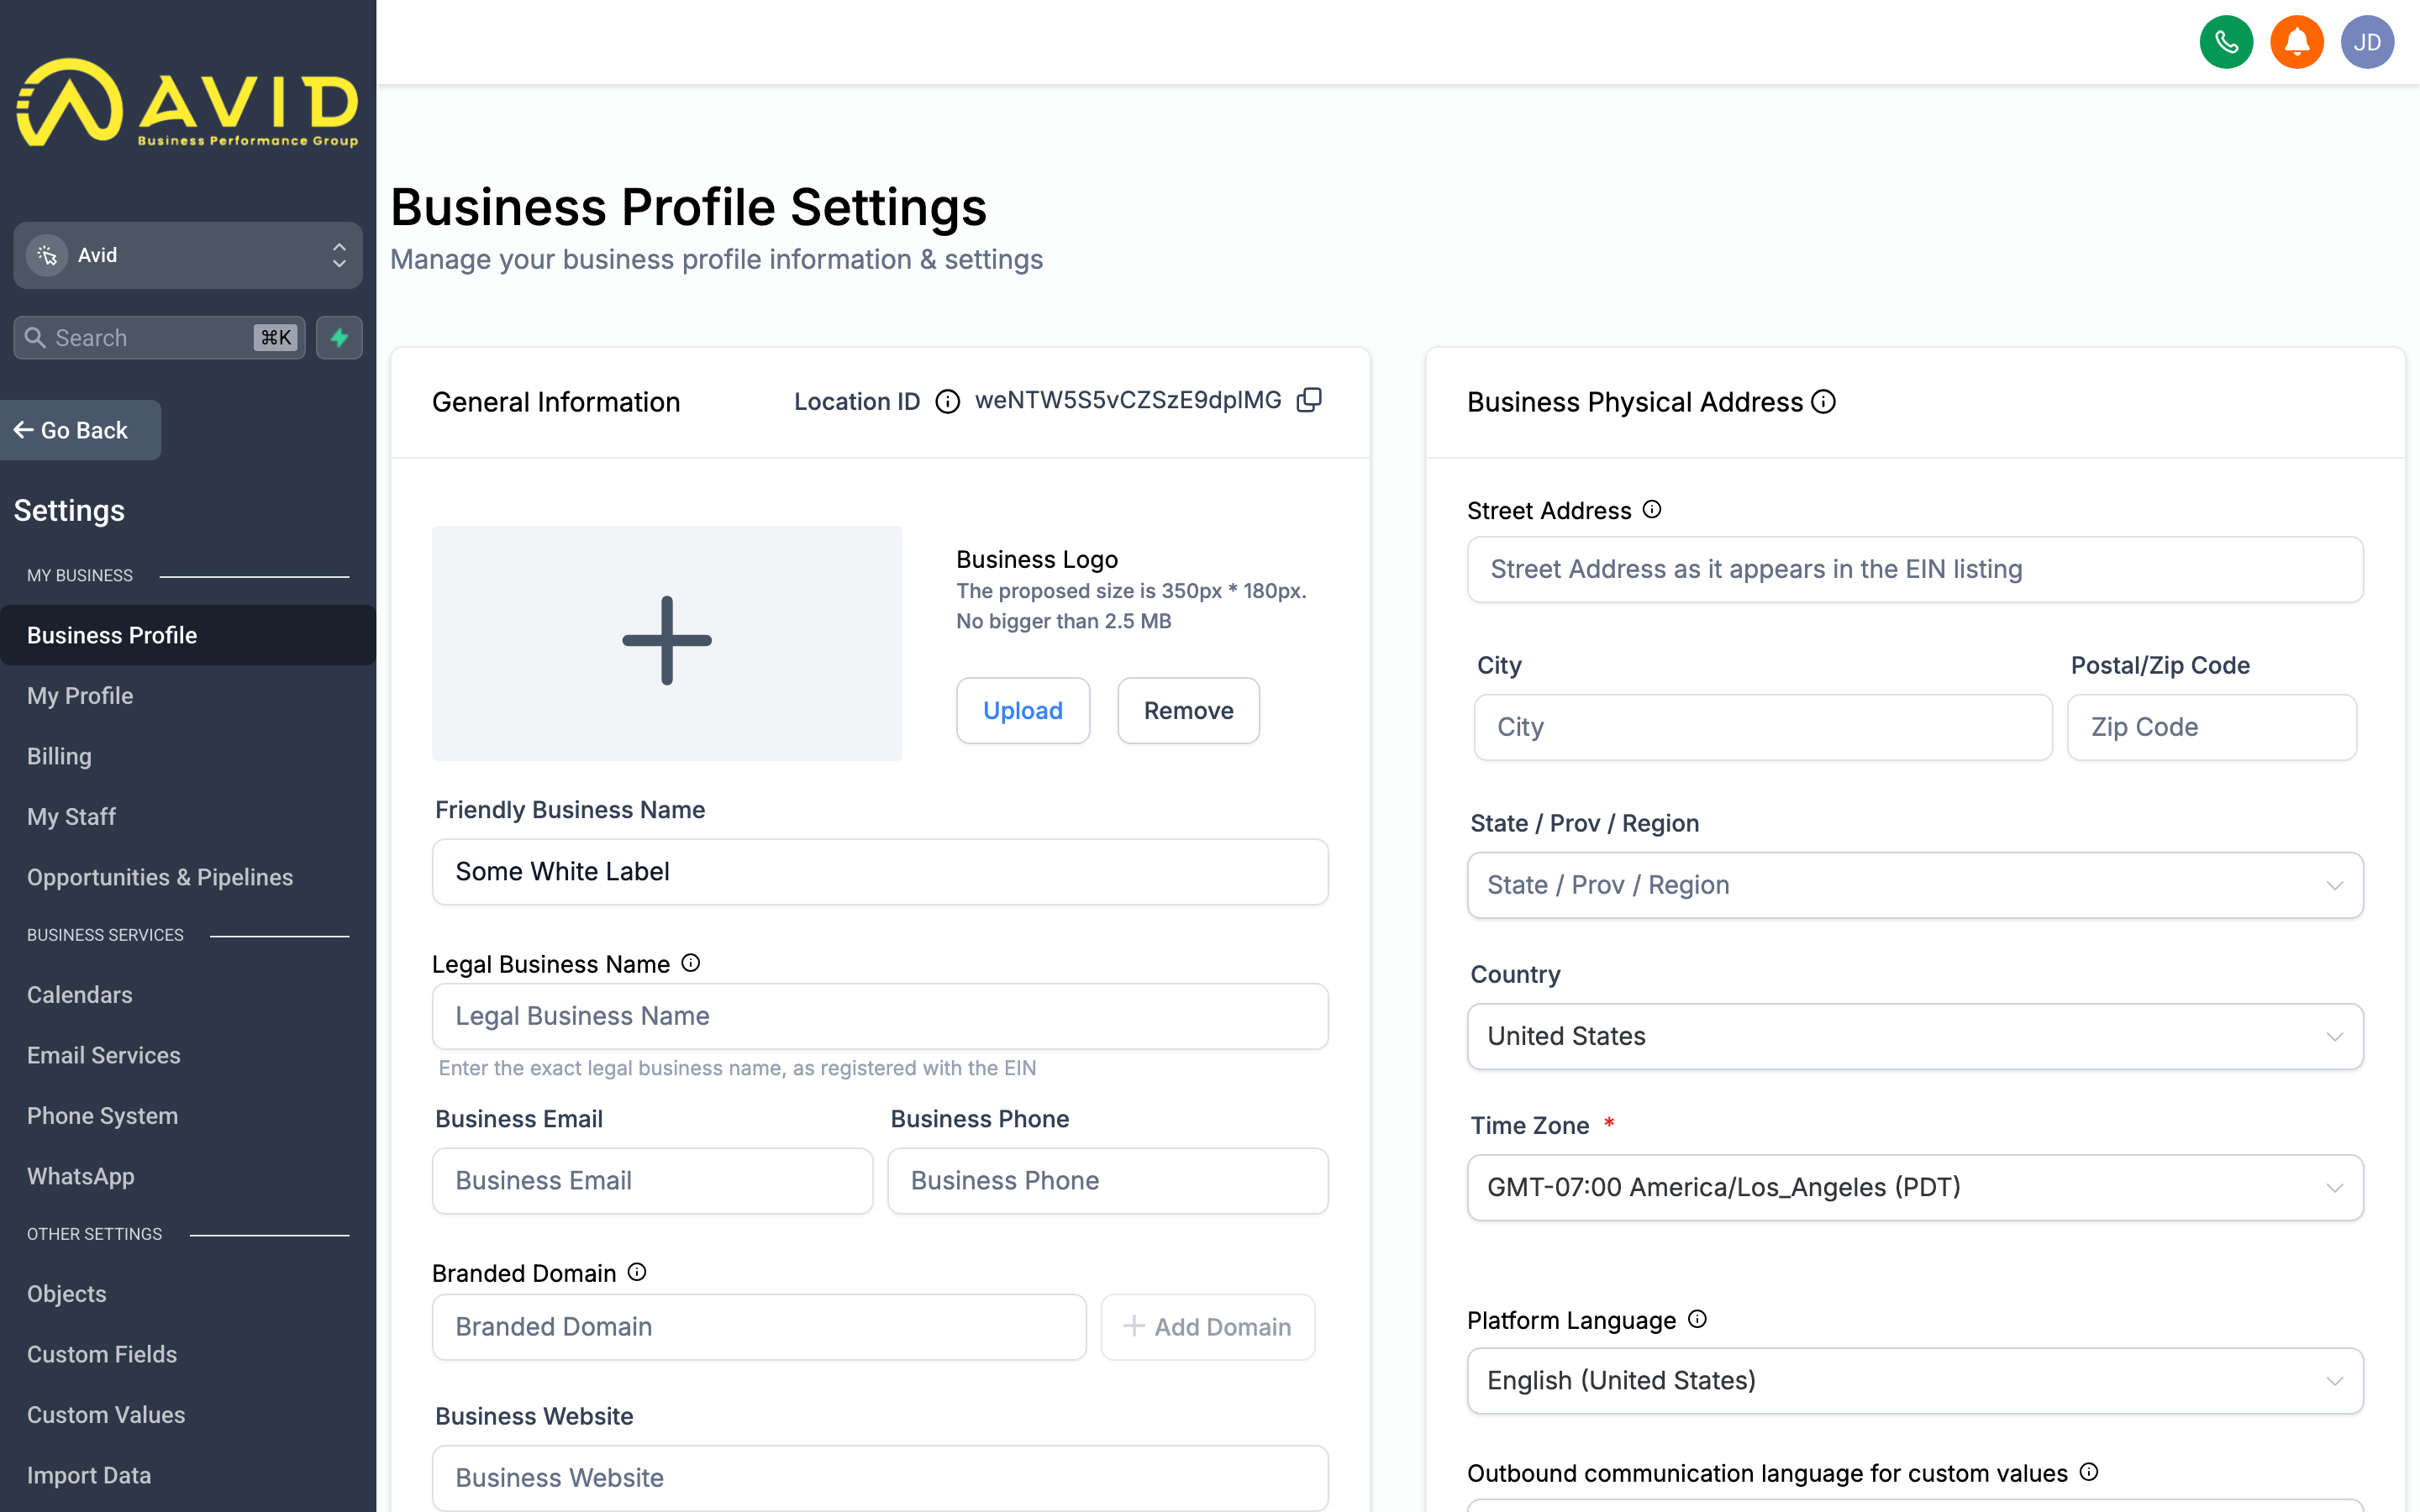Click the sidebar Search field
This screenshot has height=1512, width=2420.
click(x=159, y=337)
